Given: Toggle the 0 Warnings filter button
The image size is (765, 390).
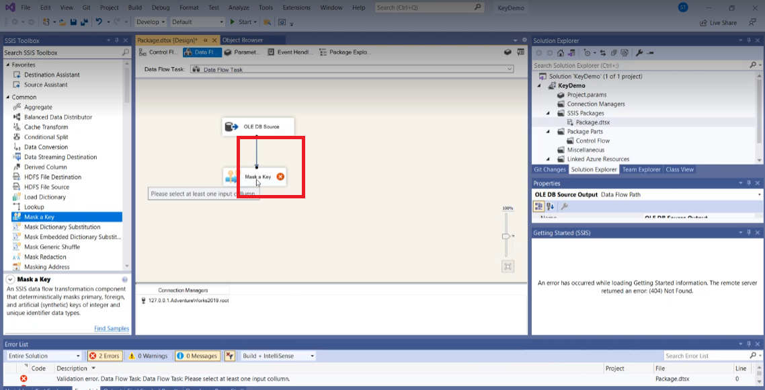Looking at the screenshot, I should 148,356.
